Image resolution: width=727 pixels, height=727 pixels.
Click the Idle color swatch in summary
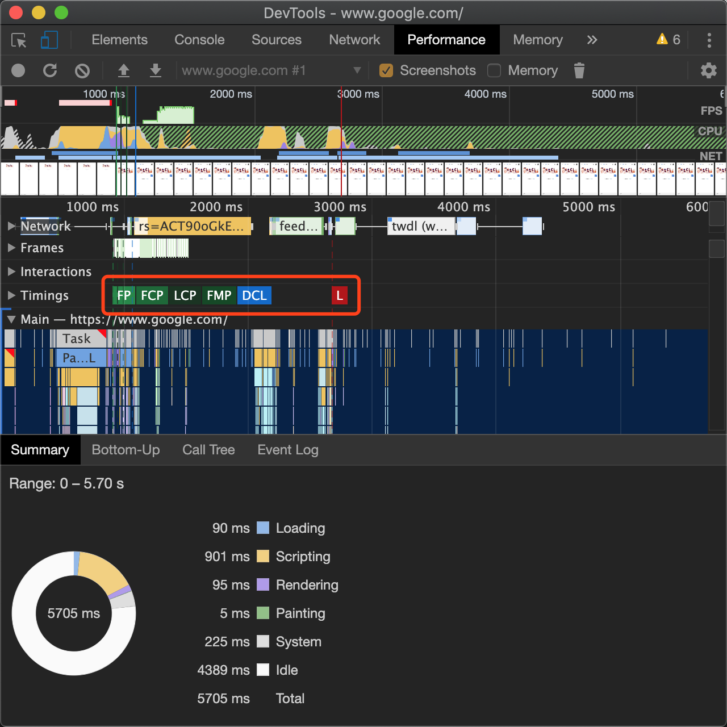(263, 670)
